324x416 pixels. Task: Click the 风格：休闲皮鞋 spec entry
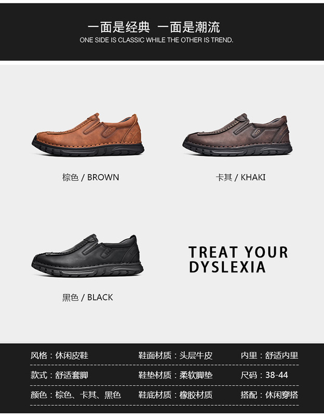tap(59, 355)
